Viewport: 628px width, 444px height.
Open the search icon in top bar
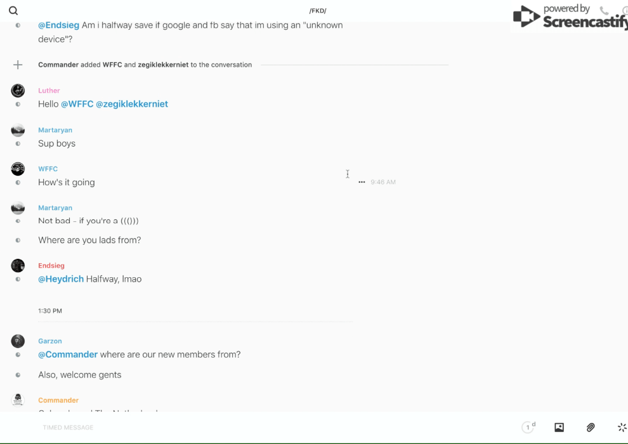tap(13, 11)
